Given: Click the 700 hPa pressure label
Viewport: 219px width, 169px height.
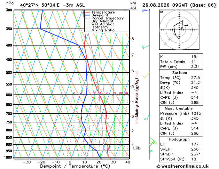Looking at the screenshot, I should pyautogui.click(x=10, y=114).
